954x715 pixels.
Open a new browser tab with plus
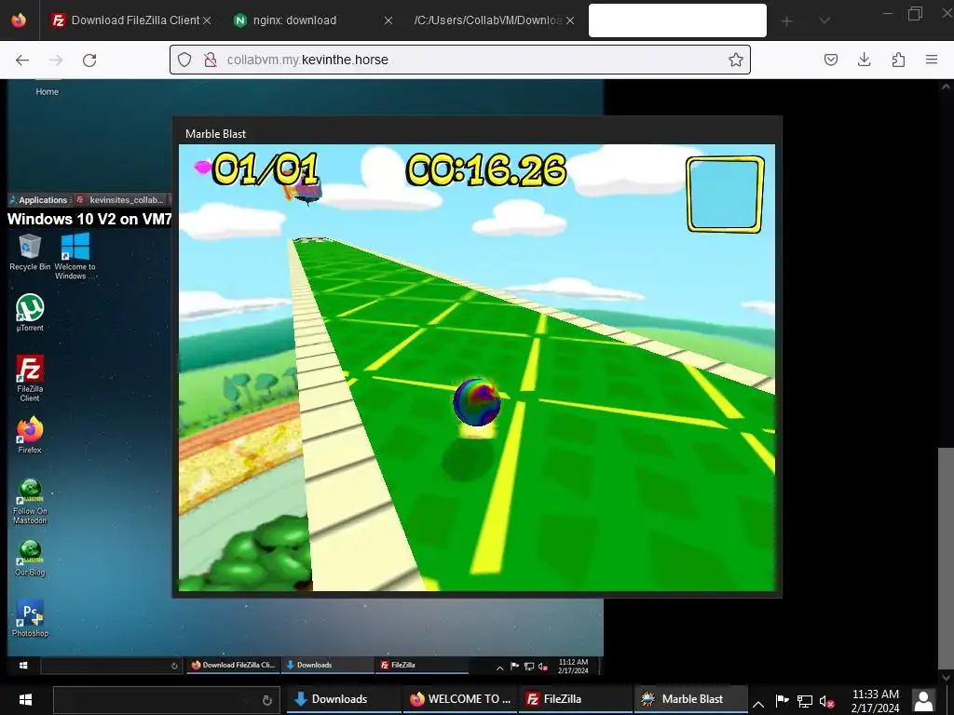(x=786, y=21)
